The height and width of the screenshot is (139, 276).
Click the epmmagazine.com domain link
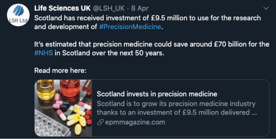pos(135,122)
